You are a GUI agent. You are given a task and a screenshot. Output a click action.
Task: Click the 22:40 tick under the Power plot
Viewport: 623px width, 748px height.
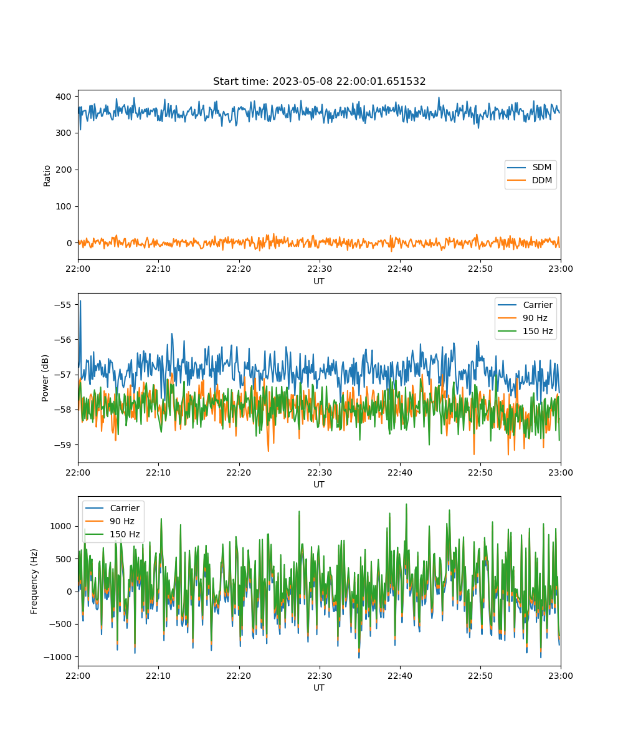coord(400,472)
